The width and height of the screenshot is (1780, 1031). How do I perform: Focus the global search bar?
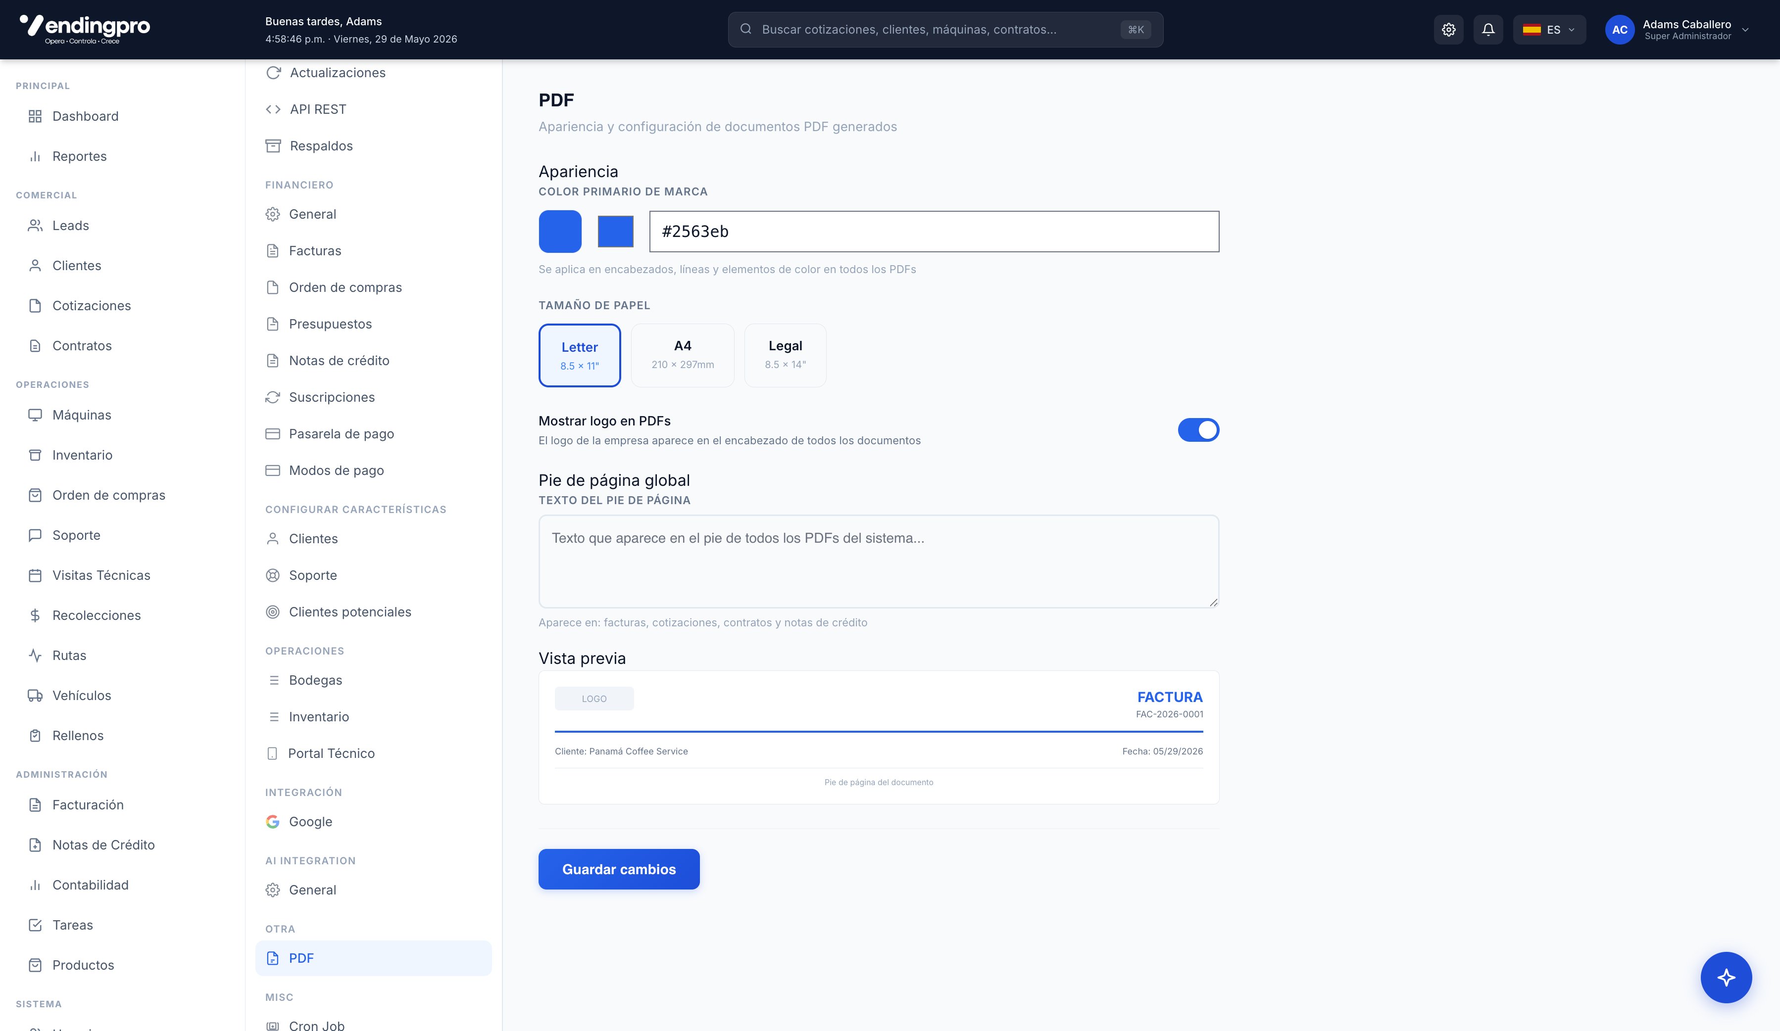coord(945,30)
